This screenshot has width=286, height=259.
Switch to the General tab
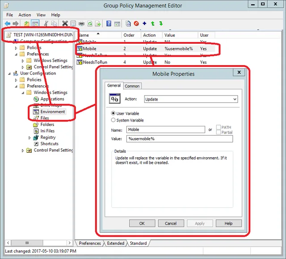pos(114,85)
